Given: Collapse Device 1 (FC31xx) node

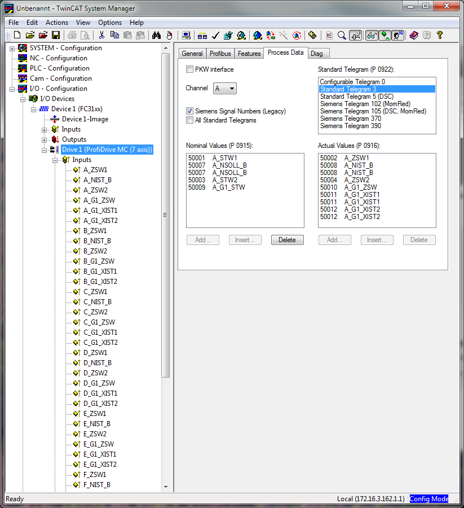Looking at the screenshot, I should [33, 110].
